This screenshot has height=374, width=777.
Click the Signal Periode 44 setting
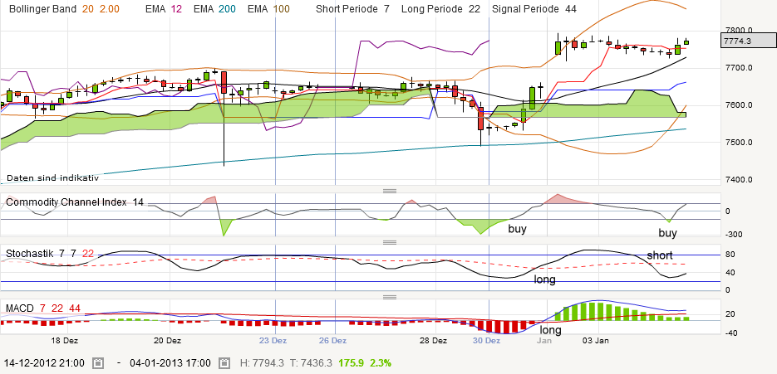pos(534,9)
